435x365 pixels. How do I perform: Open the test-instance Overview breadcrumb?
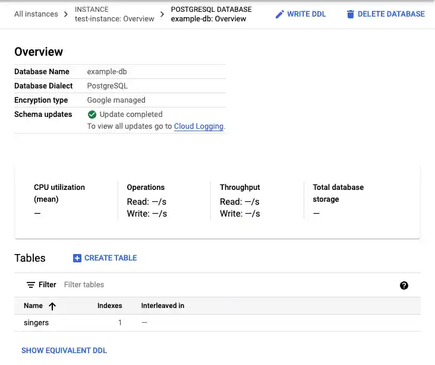[x=114, y=18]
